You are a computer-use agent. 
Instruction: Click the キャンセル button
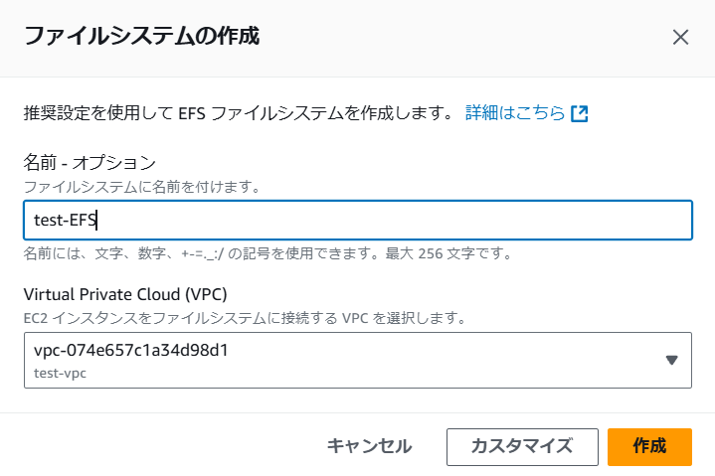coord(369,446)
